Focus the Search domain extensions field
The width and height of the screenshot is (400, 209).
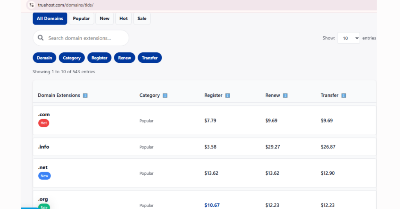click(x=81, y=38)
